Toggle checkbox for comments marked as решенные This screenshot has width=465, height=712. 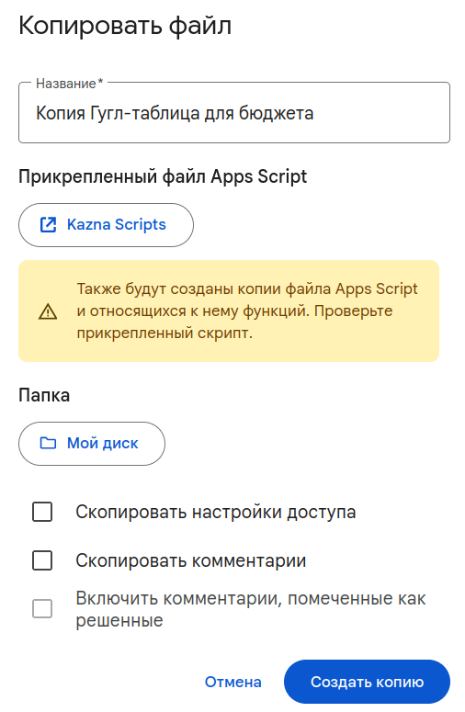pyautogui.click(x=42, y=608)
